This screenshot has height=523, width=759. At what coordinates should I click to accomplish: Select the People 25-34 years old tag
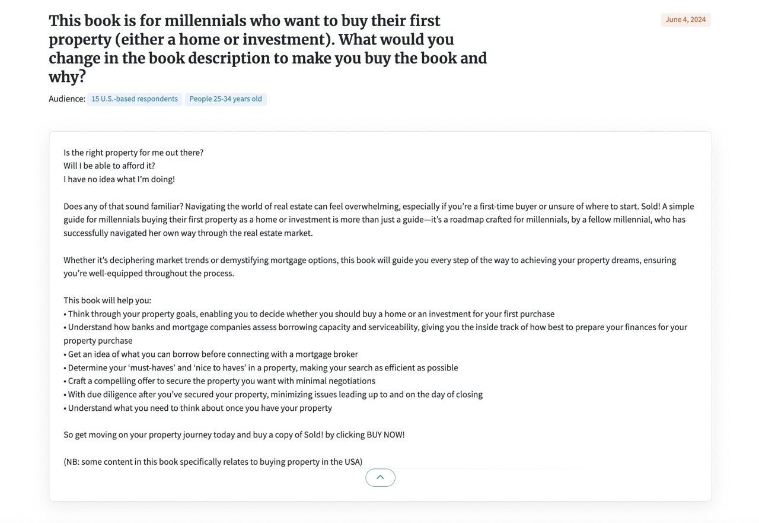pyautogui.click(x=225, y=99)
